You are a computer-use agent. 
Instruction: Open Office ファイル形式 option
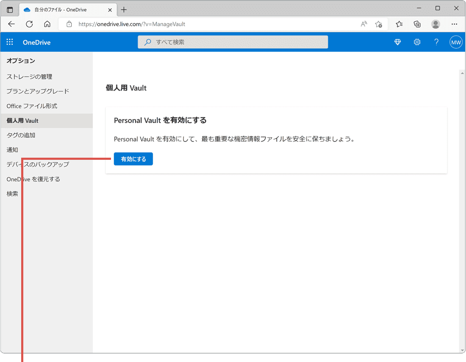[47, 106]
